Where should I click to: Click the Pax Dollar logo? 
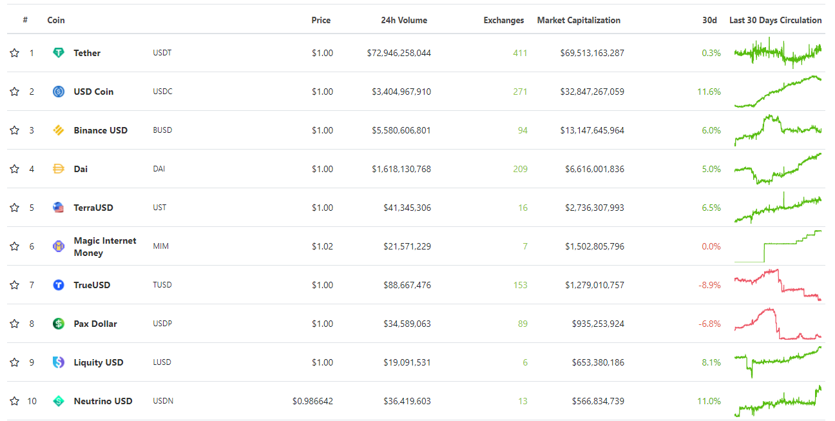59,324
